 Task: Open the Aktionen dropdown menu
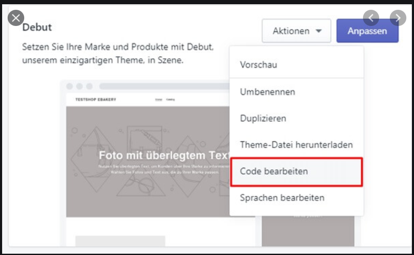[296, 30]
